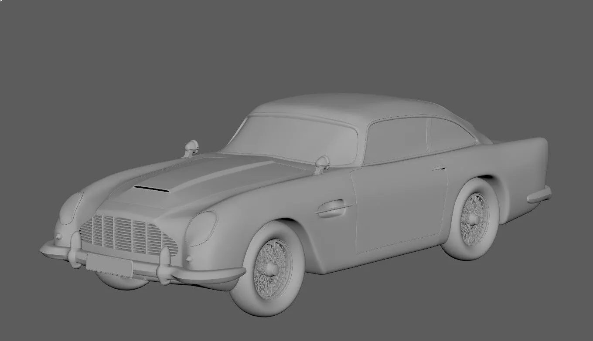Select the rear wire-spoke wheel
Screen dimensions: 593x341
(474, 218)
